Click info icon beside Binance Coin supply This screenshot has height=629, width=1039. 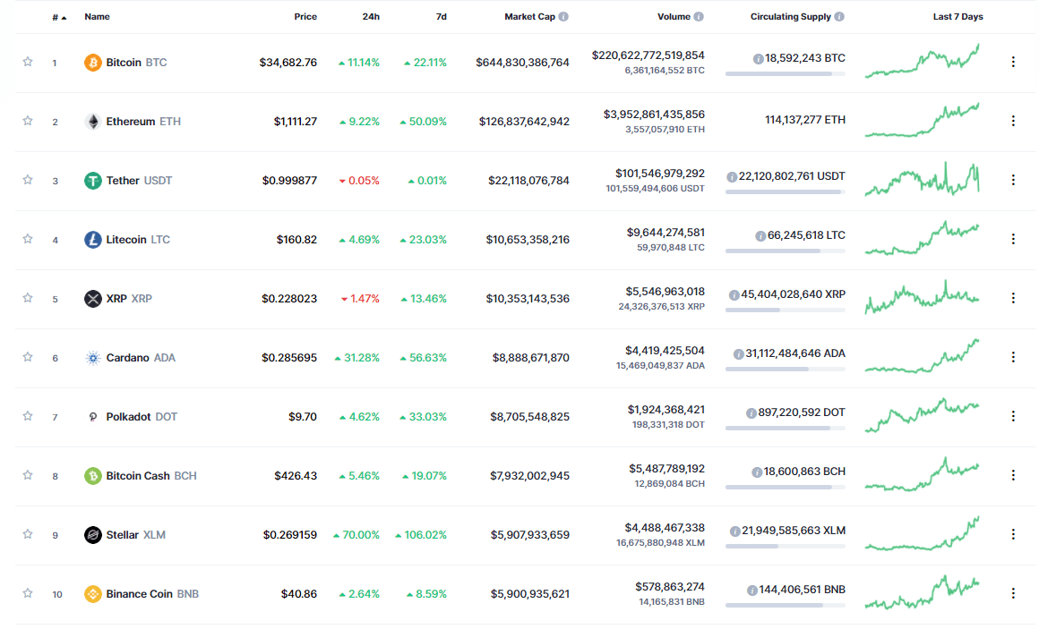click(752, 590)
